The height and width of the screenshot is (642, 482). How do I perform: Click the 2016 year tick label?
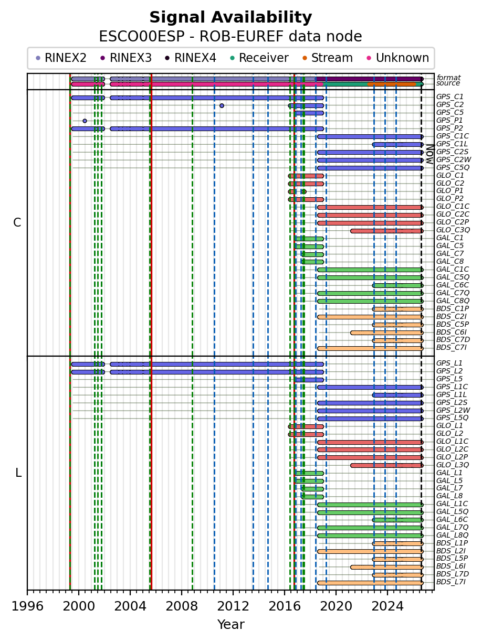point(285,606)
